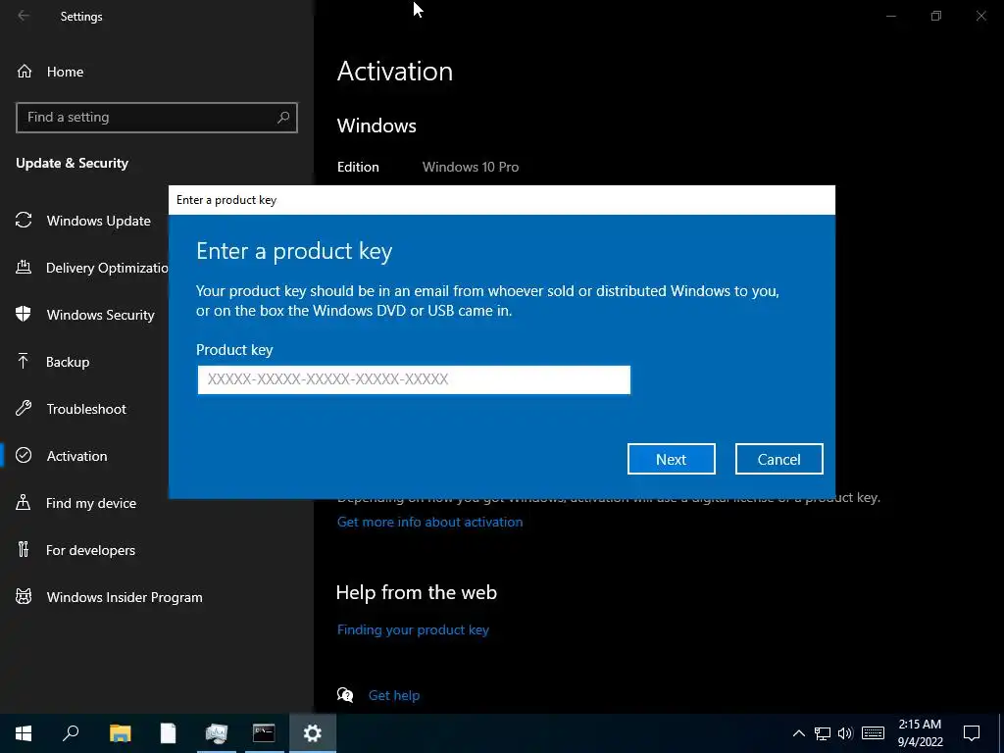Viewport: 1004px width, 753px height.
Task: Open the Action Center notifications icon
Action: pos(972,733)
